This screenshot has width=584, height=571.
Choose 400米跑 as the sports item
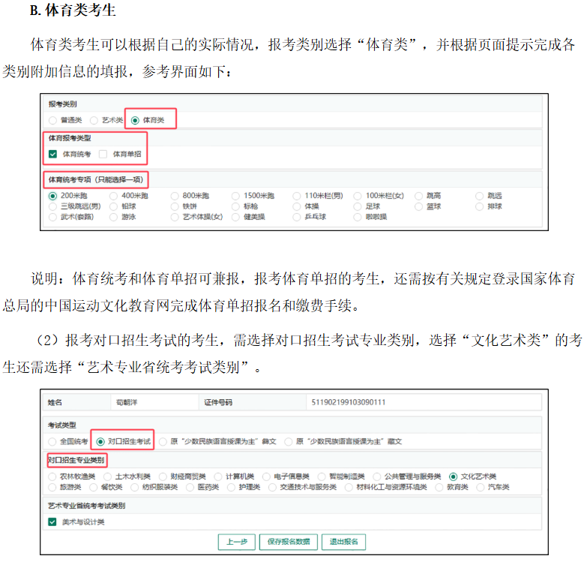tap(114, 196)
